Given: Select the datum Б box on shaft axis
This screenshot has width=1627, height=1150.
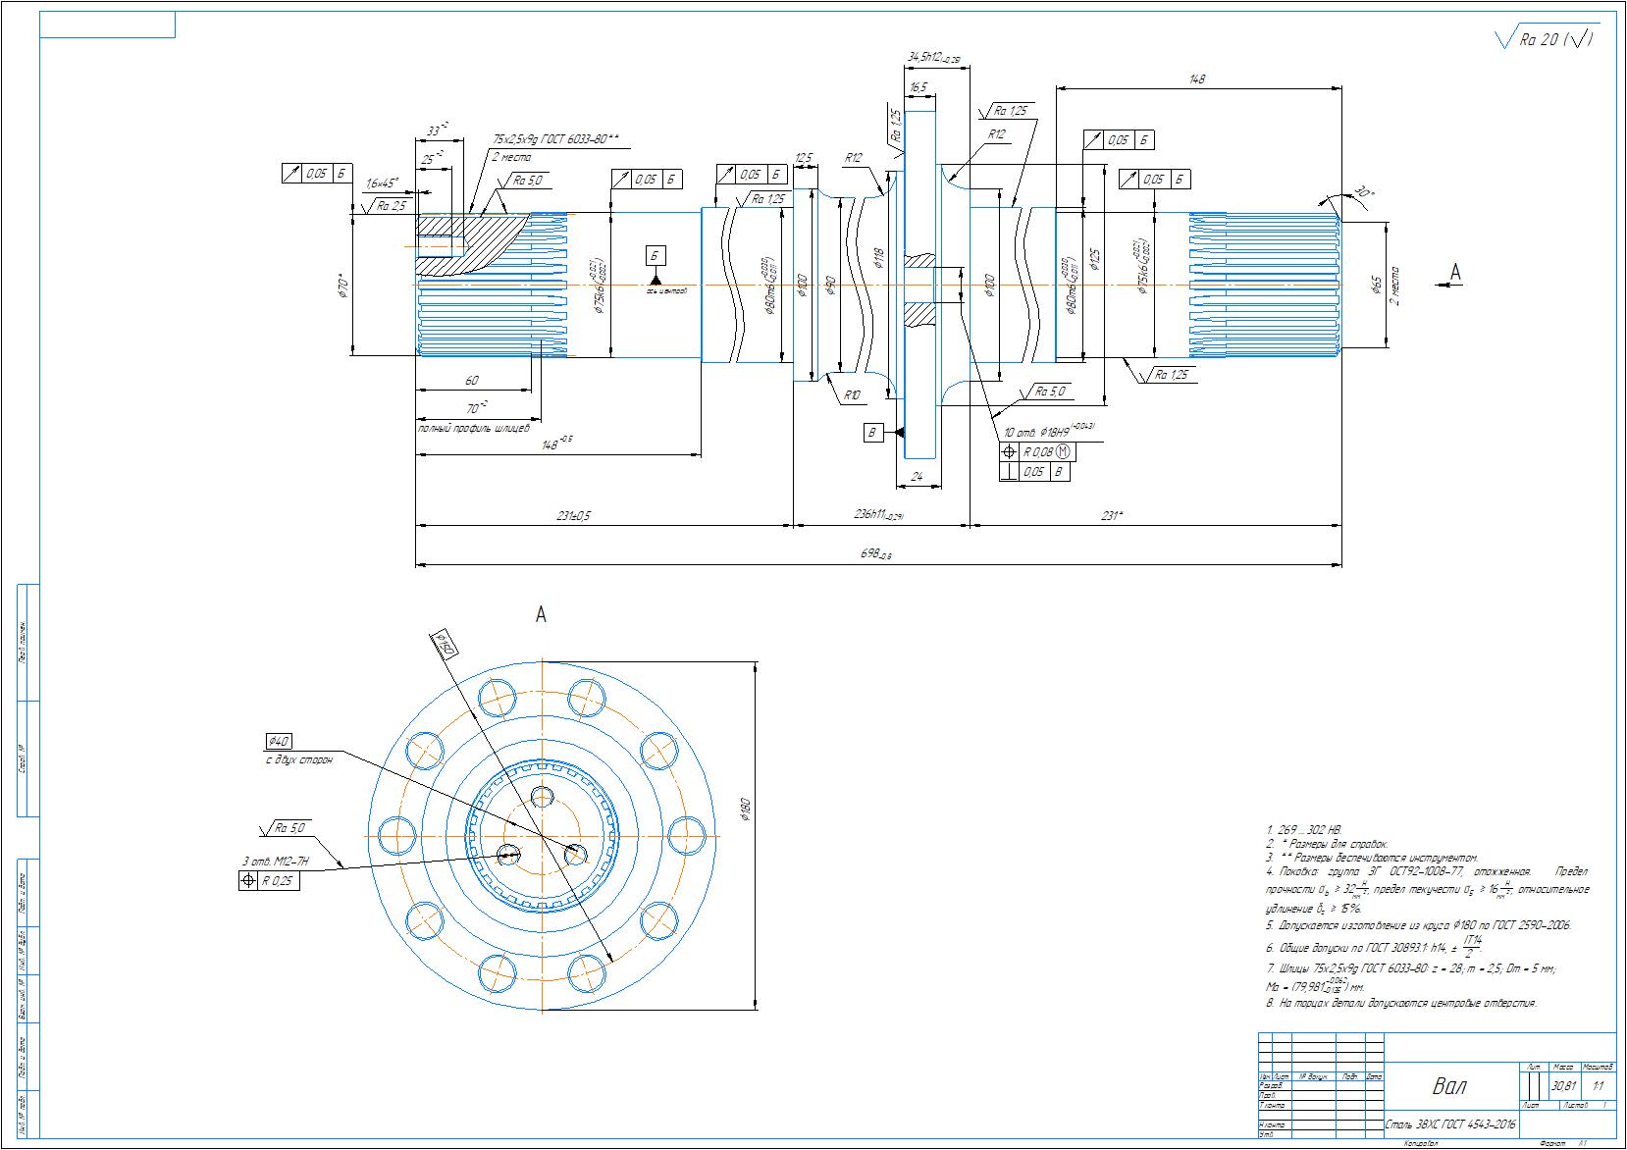Looking at the screenshot, I should pos(656,256).
